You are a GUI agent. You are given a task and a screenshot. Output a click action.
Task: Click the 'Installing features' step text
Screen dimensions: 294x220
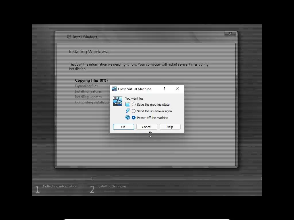(88, 91)
